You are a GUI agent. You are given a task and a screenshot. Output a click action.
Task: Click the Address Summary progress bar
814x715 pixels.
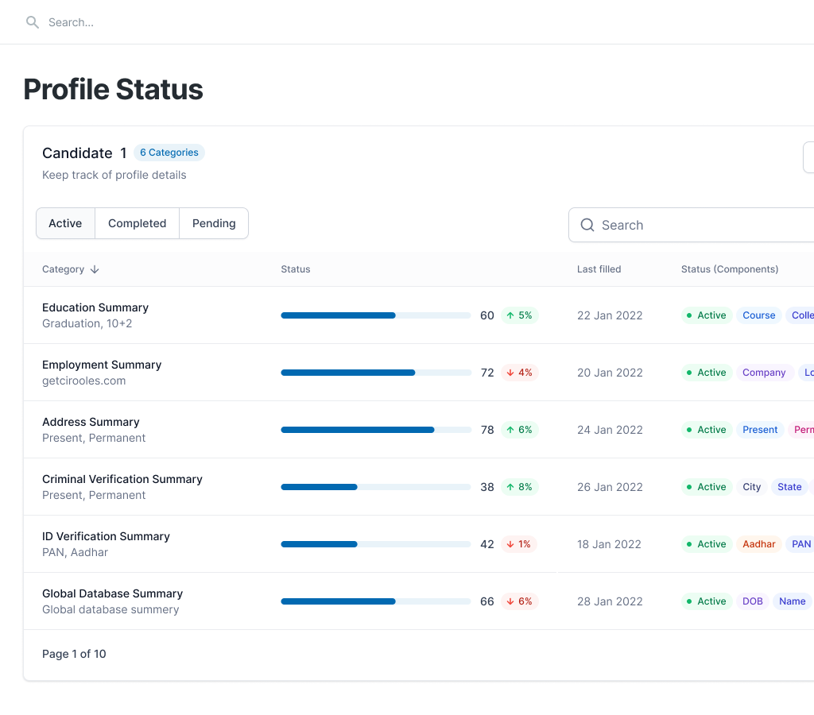point(375,430)
